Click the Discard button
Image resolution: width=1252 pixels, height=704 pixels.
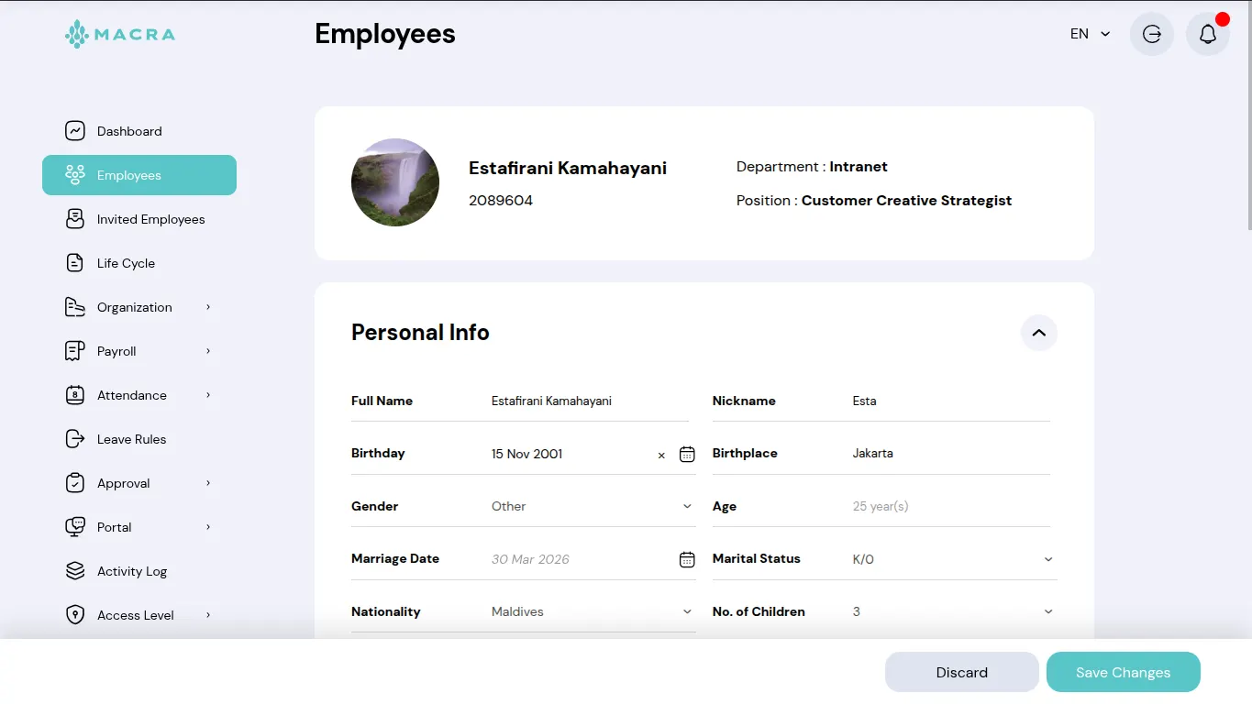961,672
